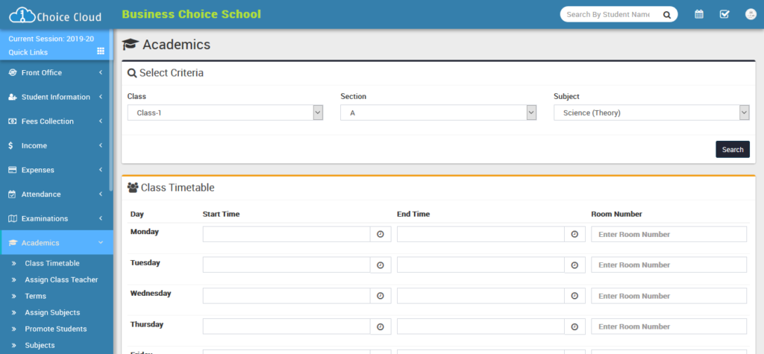Focus Wednesday Room Number field
This screenshot has height=354, width=764.
(x=669, y=296)
